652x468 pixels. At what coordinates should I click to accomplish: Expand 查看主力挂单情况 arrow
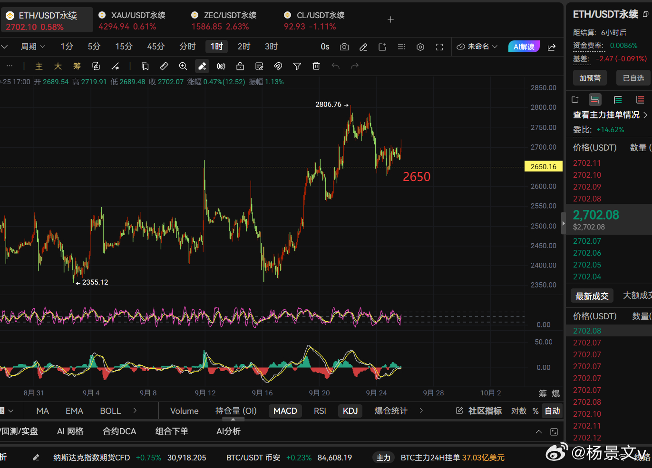tap(645, 115)
